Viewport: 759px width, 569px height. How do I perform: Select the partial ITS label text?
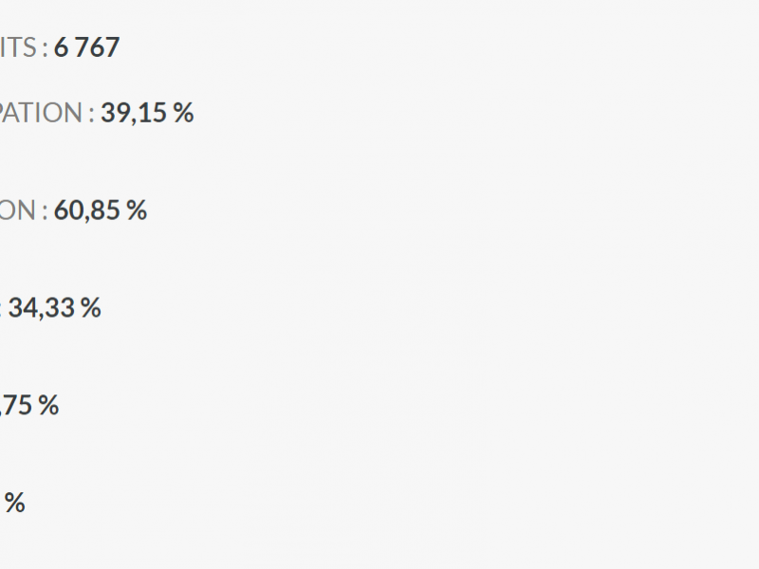[x=18, y=47]
